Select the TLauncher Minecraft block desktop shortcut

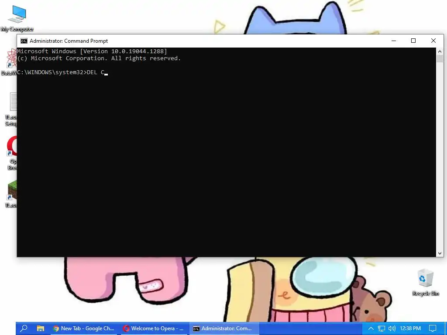pos(11,194)
